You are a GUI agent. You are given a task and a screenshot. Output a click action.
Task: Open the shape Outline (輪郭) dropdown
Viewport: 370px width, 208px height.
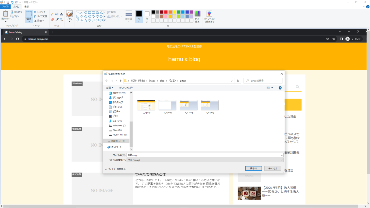point(112,12)
